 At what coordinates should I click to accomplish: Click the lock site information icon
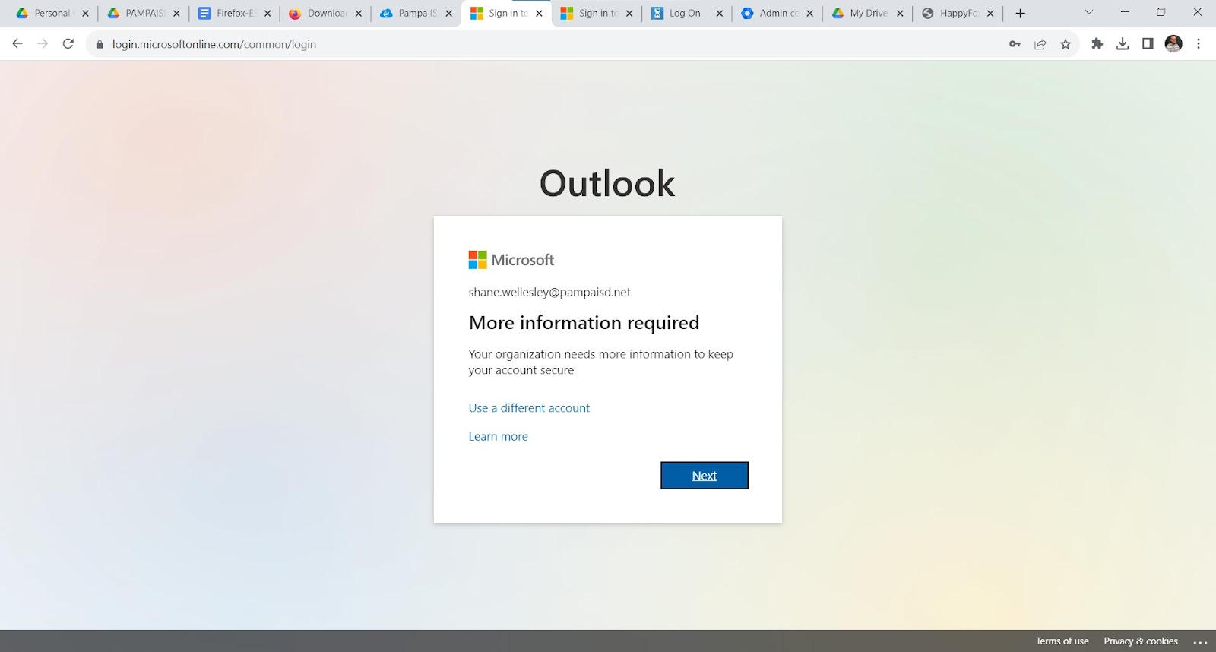[x=100, y=44]
